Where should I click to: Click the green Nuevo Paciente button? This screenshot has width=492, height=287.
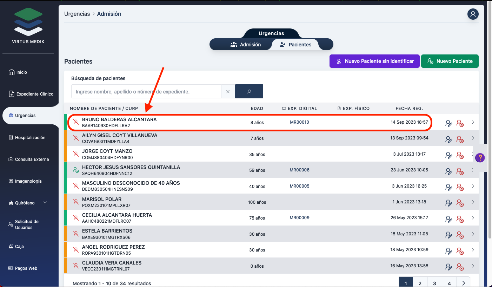(x=450, y=61)
